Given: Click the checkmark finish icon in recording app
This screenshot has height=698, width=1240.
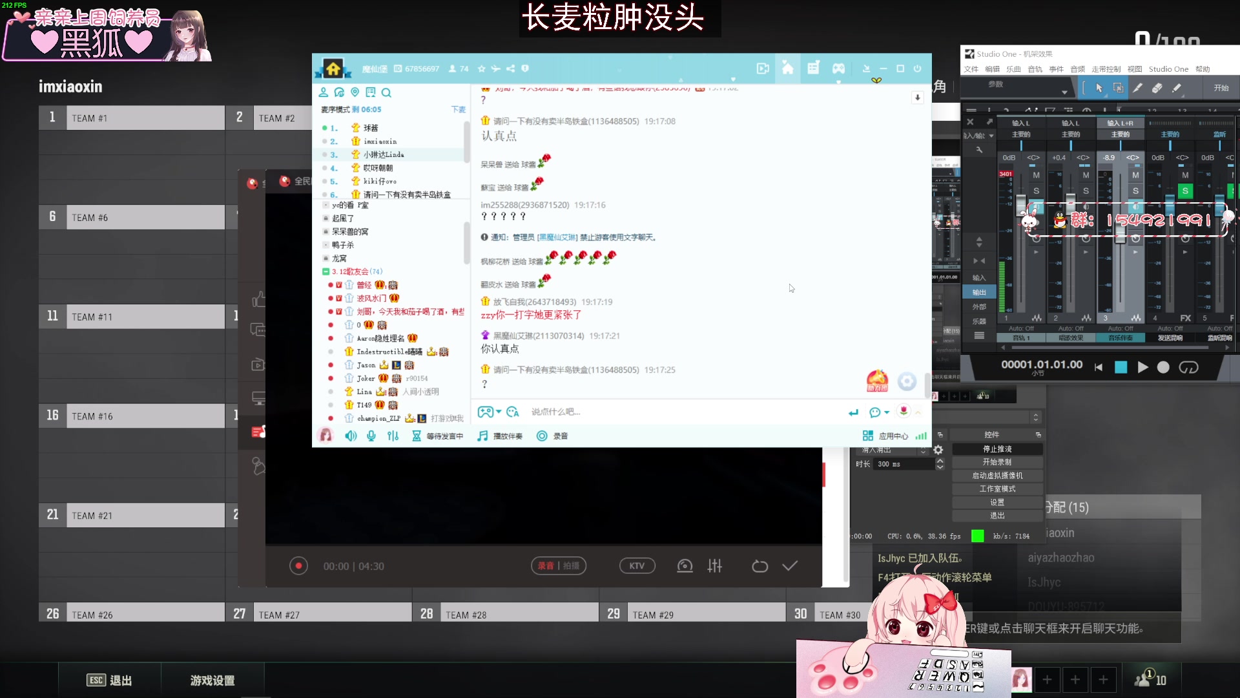Looking at the screenshot, I should tap(790, 566).
